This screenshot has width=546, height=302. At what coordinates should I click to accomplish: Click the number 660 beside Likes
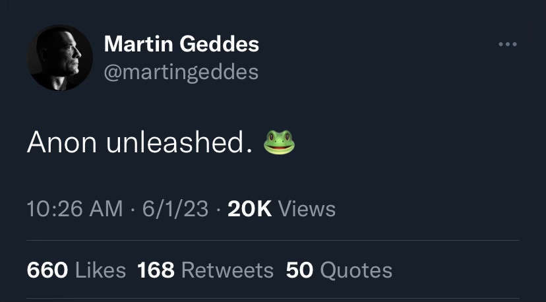47,270
